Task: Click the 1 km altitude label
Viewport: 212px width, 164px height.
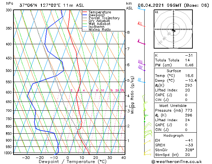Action: [x=128, y=141]
